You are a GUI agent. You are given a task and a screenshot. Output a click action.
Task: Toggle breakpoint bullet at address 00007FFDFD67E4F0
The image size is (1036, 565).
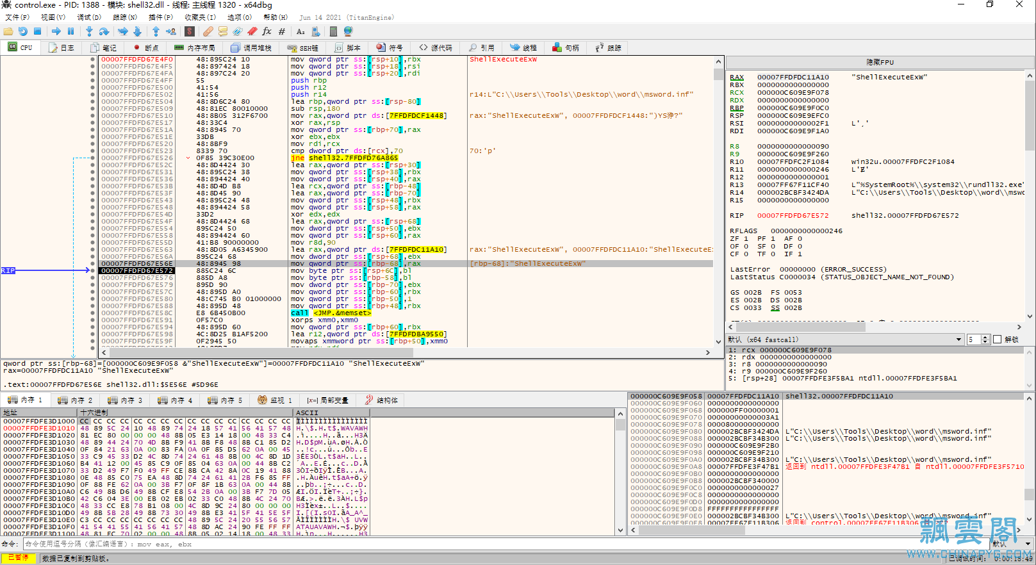pyautogui.click(x=93, y=59)
